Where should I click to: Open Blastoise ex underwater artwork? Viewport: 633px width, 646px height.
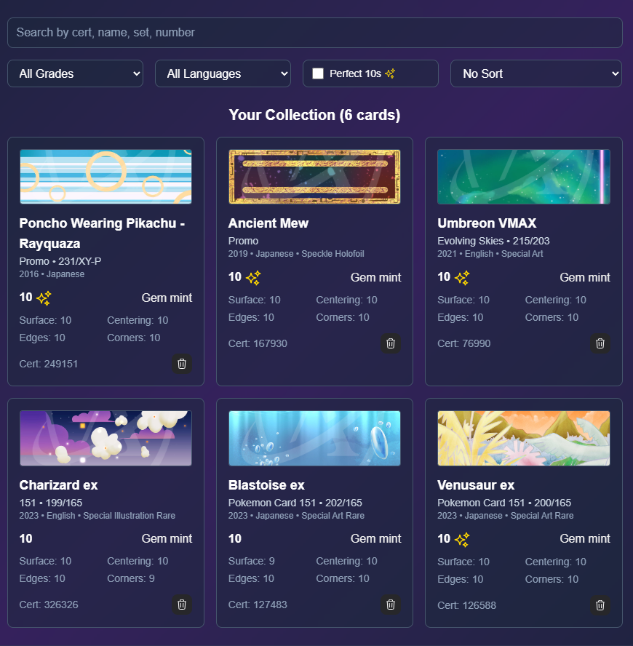coord(314,439)
